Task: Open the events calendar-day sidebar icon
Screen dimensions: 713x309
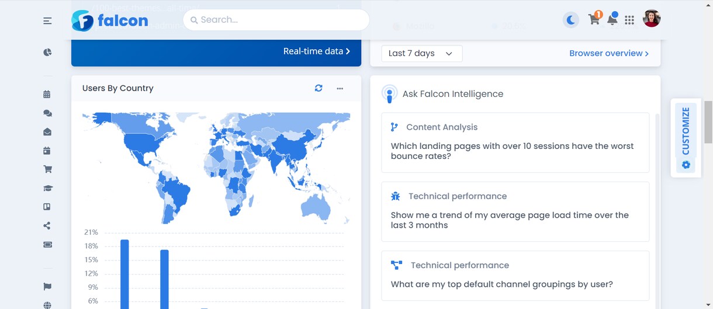Action: click(x=47, y=151)
